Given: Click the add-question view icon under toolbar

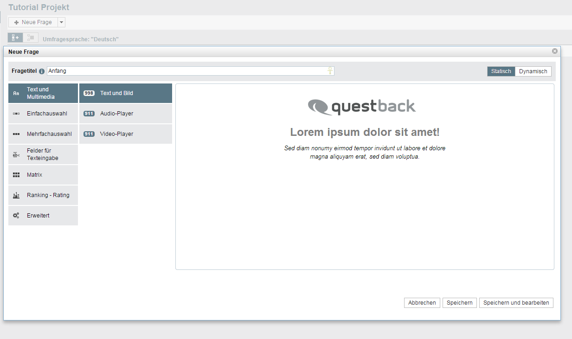Looking at the screenshot, I should point(15,38).
